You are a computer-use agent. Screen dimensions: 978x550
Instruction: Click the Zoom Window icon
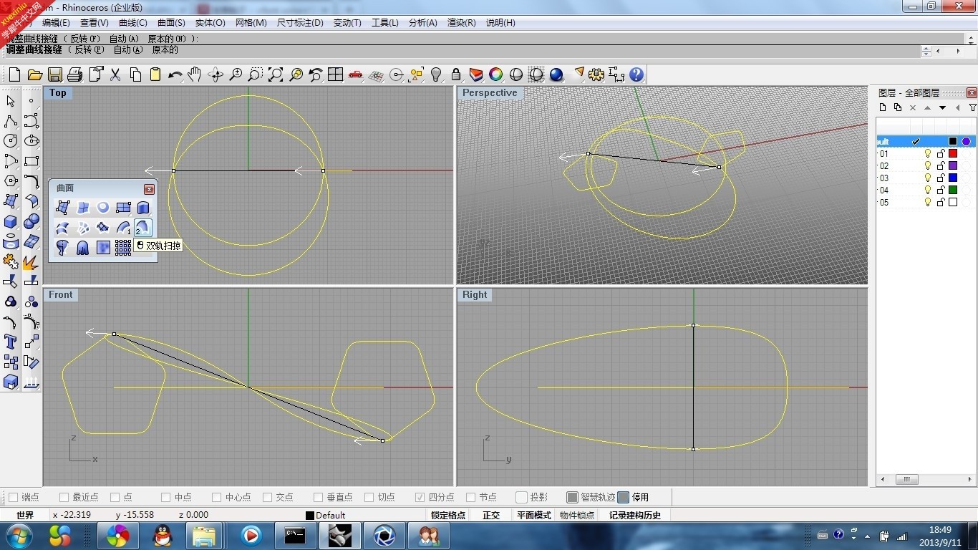[x=255, y=74]
